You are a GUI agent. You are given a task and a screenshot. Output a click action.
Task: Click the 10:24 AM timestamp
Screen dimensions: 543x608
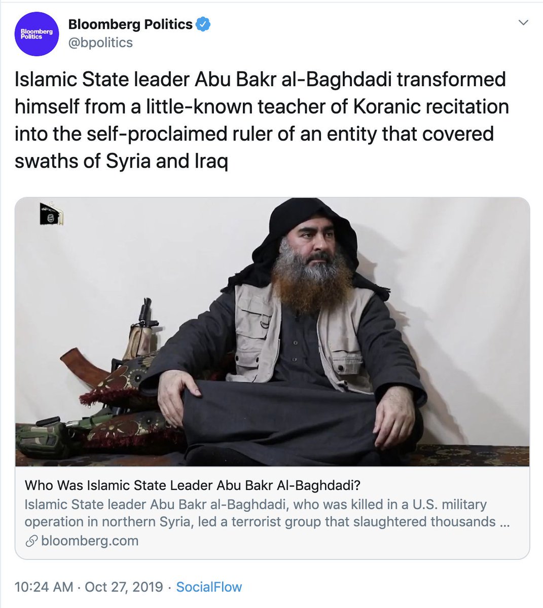[x=44, y=587]
